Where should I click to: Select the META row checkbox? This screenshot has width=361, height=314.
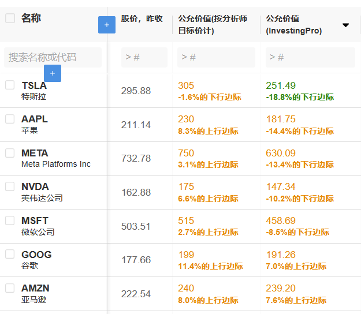(10, 153)
